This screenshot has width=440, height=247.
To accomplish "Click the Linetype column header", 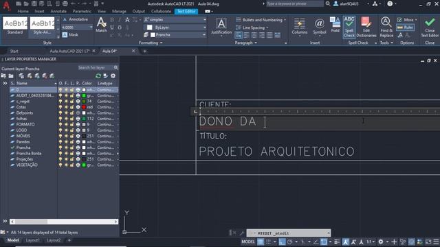I will click(105, 83).
